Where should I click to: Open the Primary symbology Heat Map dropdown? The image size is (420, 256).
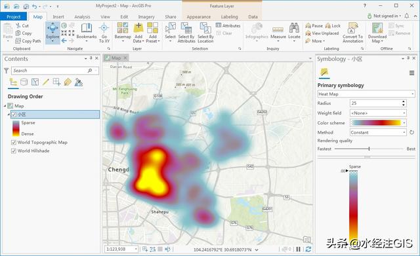pos(366,94)
